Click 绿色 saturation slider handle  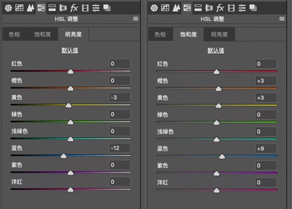tap(217, 123)
